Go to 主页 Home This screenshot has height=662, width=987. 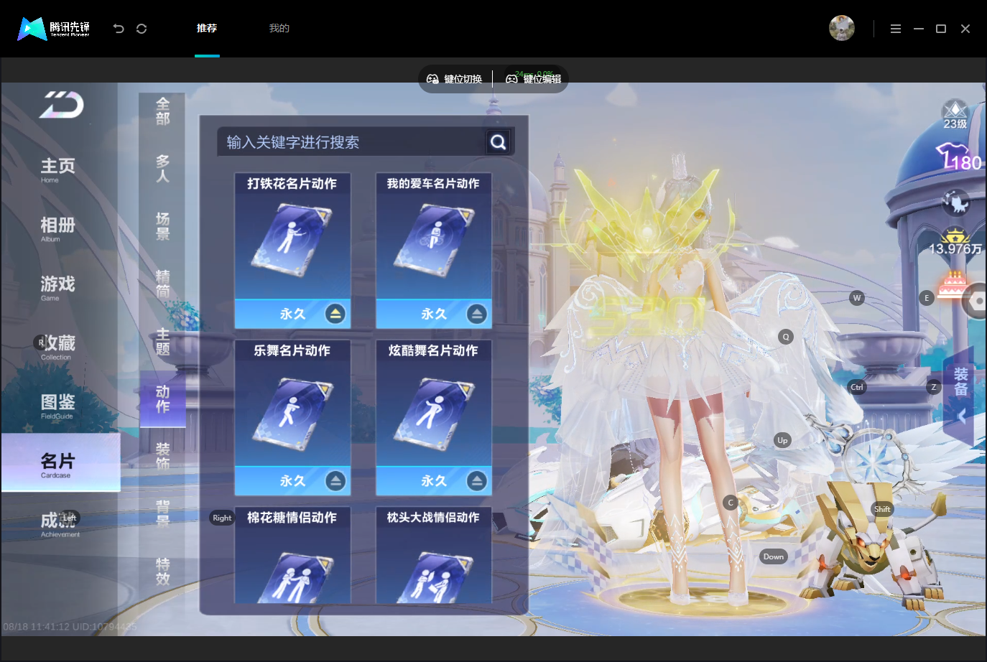[x=57, y=169]
